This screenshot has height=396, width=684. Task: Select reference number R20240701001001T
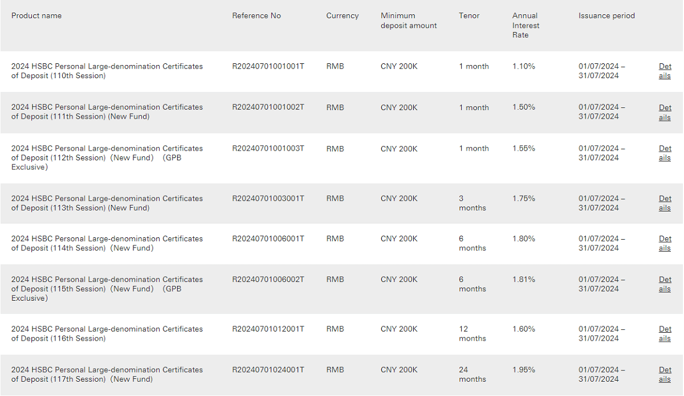point(268,66)
